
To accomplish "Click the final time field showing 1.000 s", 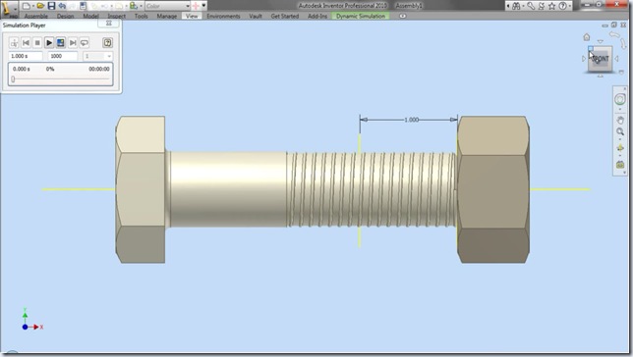I will pyautogui.click(x=26, y=56).
